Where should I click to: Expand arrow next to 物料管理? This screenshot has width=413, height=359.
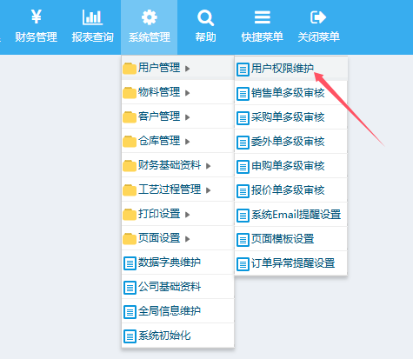pos(188,93)
